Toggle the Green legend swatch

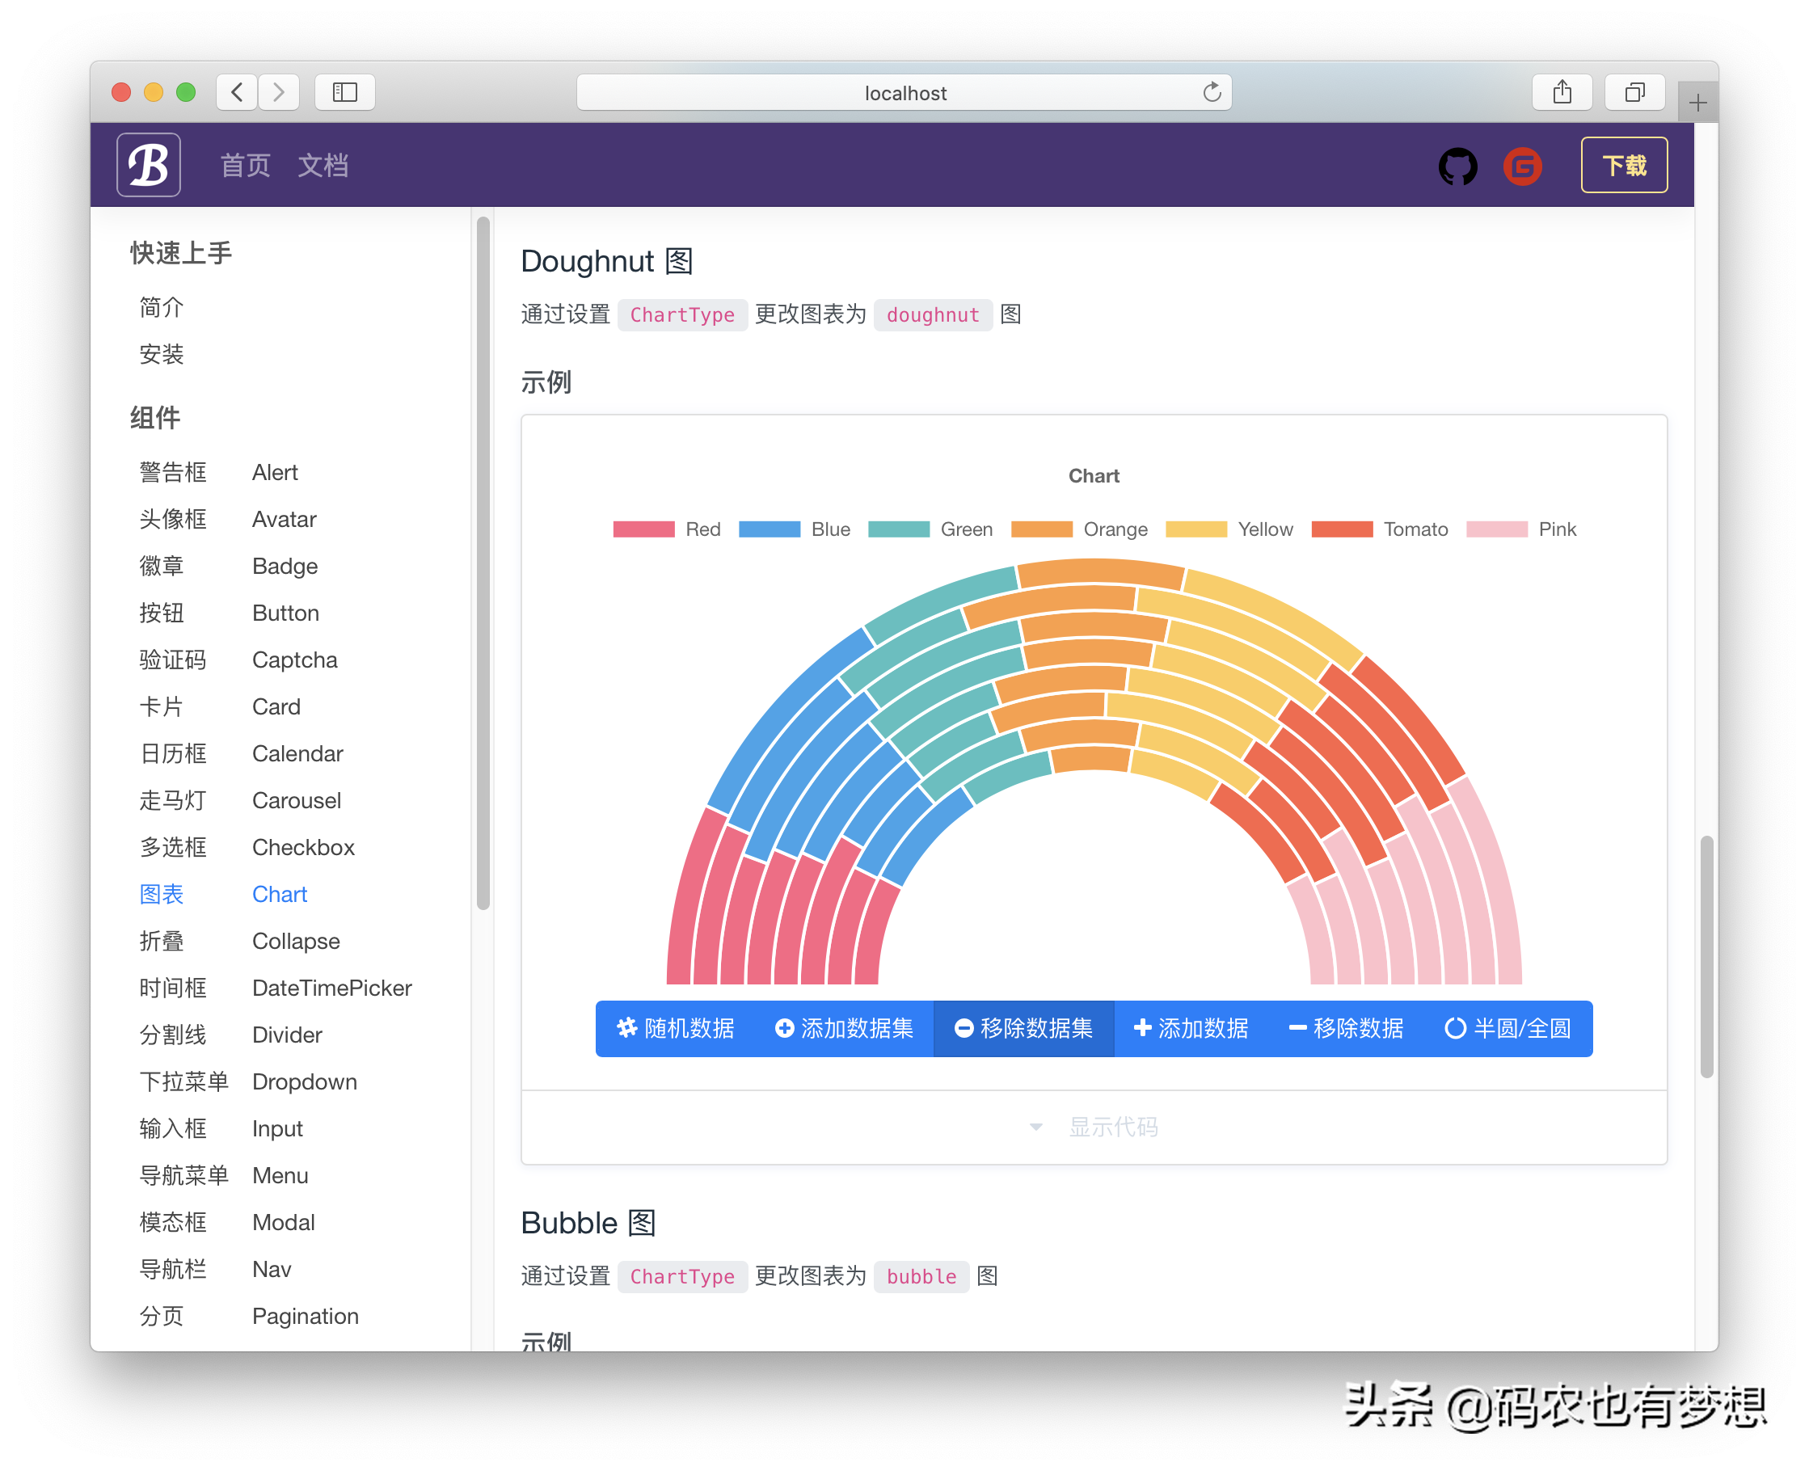point(899,529)
